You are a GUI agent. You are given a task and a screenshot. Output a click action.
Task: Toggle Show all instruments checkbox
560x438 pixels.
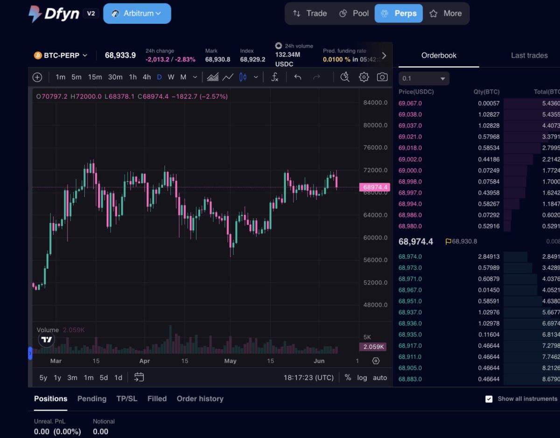click(489, 399)
